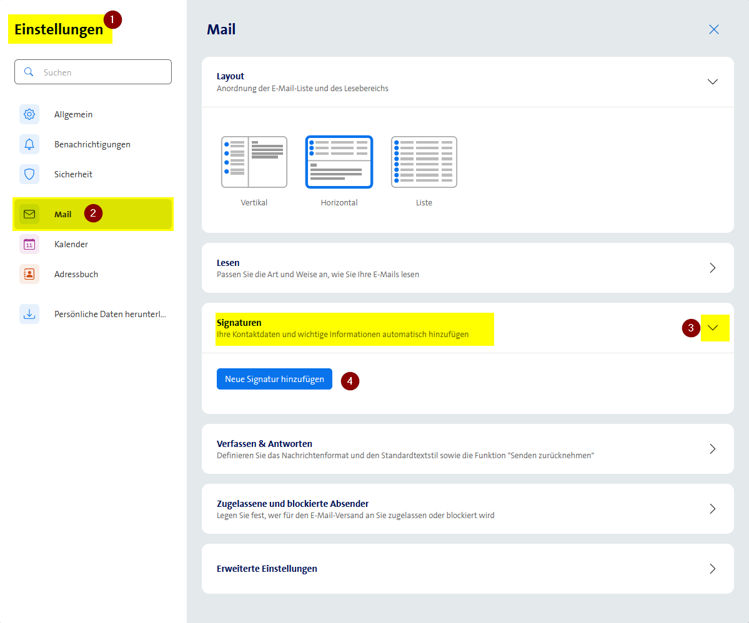Expand the Lesen section
The width and height of the screenshot is (749, 623).
point(713,268)
